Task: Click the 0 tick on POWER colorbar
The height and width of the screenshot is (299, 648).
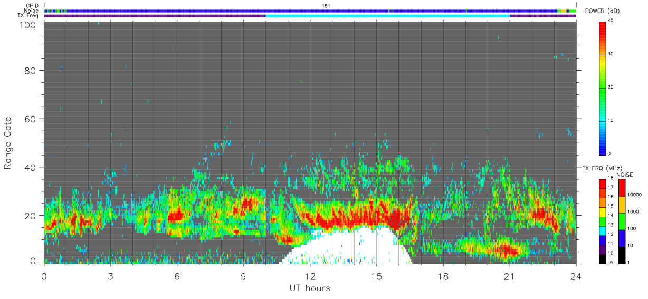Action: 609,153
